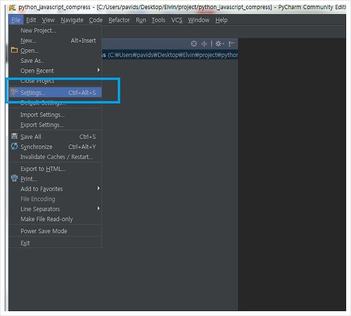Choose Save As.. menu entry
Image resolution: width=351 pixels, height=316 pixels.
click(x=55, y=60)
